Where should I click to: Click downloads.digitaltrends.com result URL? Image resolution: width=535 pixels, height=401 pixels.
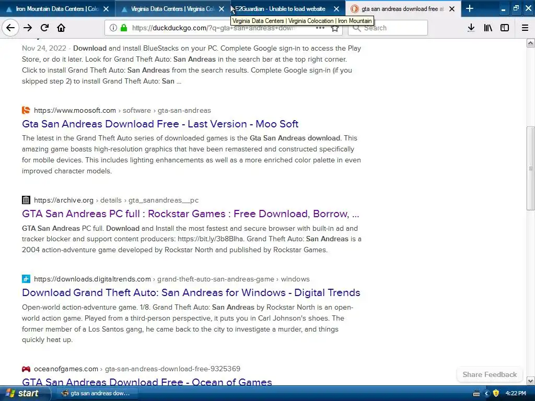pyautogui.click(x=171, y=279)
